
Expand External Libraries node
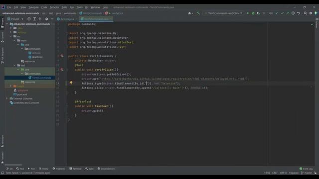click(x=7, y=98)
